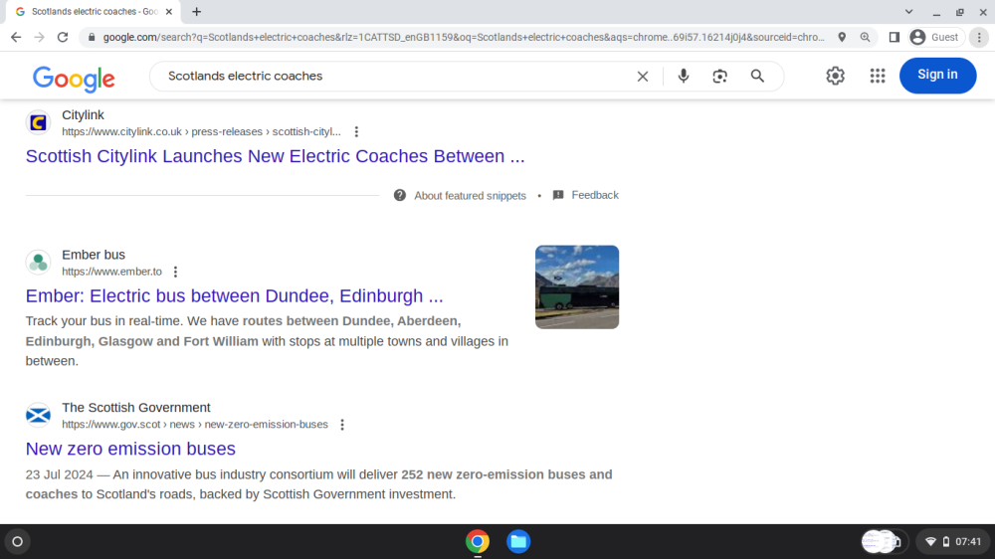Screen dimensions: 995x559
Task: Click the Scottish Government saltire favicon
Action: (38, 415)
